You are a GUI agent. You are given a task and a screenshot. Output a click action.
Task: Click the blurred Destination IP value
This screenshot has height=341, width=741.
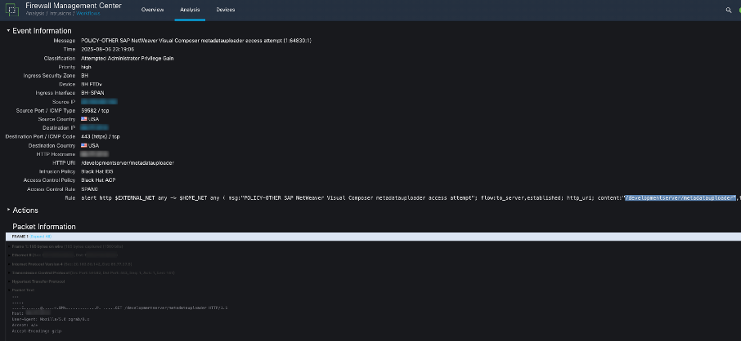pos(95,127)
